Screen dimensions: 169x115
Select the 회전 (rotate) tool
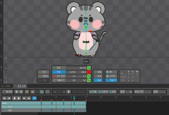click(x=59, y=68)
